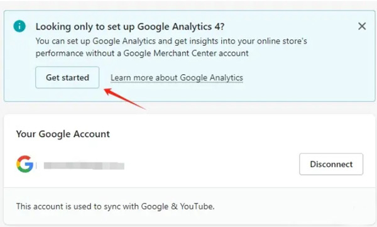Click the Get started button

point(67,77)
